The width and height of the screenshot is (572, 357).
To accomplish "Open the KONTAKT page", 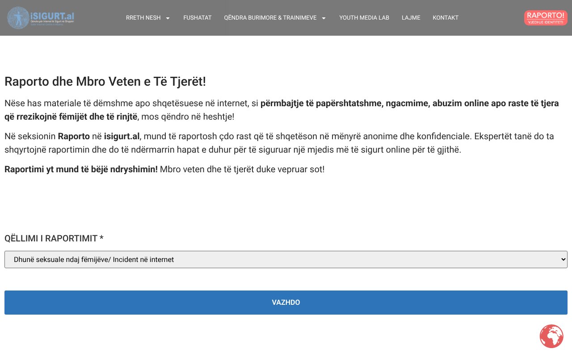I will click(x=446, y=18).
